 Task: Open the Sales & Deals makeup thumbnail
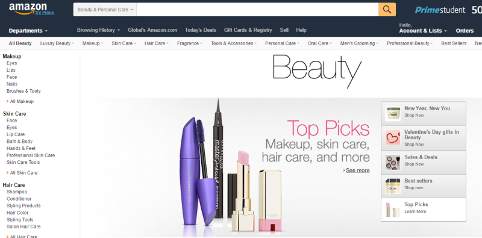(x=393, y=163)
